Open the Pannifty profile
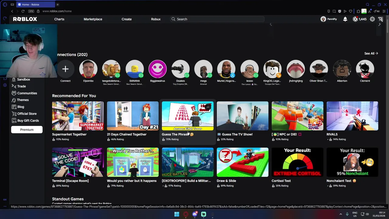Image resolution: width=389 pixels, height=219 pixels. point(329,19)
